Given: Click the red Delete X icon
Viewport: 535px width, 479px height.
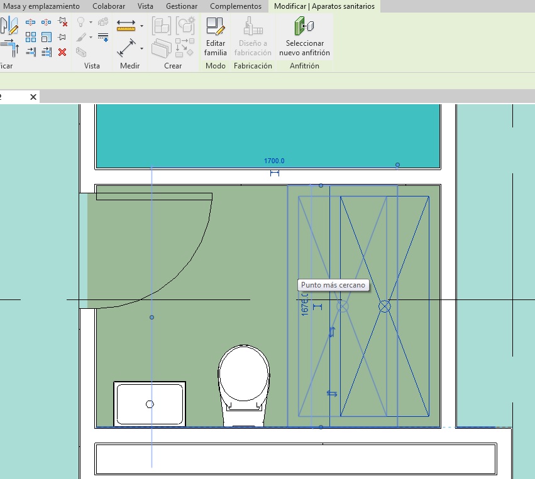Looking at the screenshot, I should 62,52.
